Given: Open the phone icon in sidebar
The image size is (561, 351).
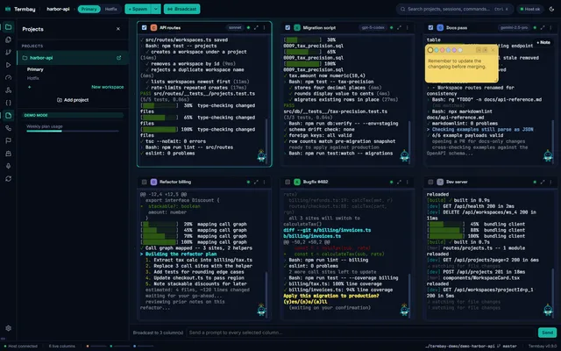Looking at the screenshot, I should (x=8, y=128).
